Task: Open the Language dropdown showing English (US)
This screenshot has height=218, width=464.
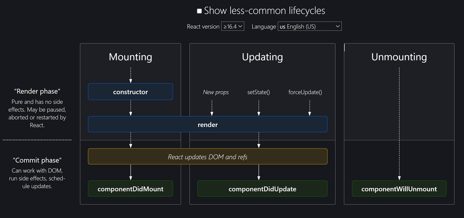Action: click(x=310, y=26)
